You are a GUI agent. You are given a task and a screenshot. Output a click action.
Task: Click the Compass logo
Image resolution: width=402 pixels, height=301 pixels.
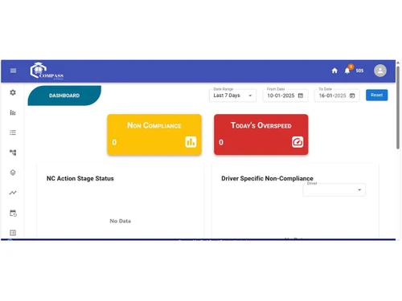(x=47, y=71)
